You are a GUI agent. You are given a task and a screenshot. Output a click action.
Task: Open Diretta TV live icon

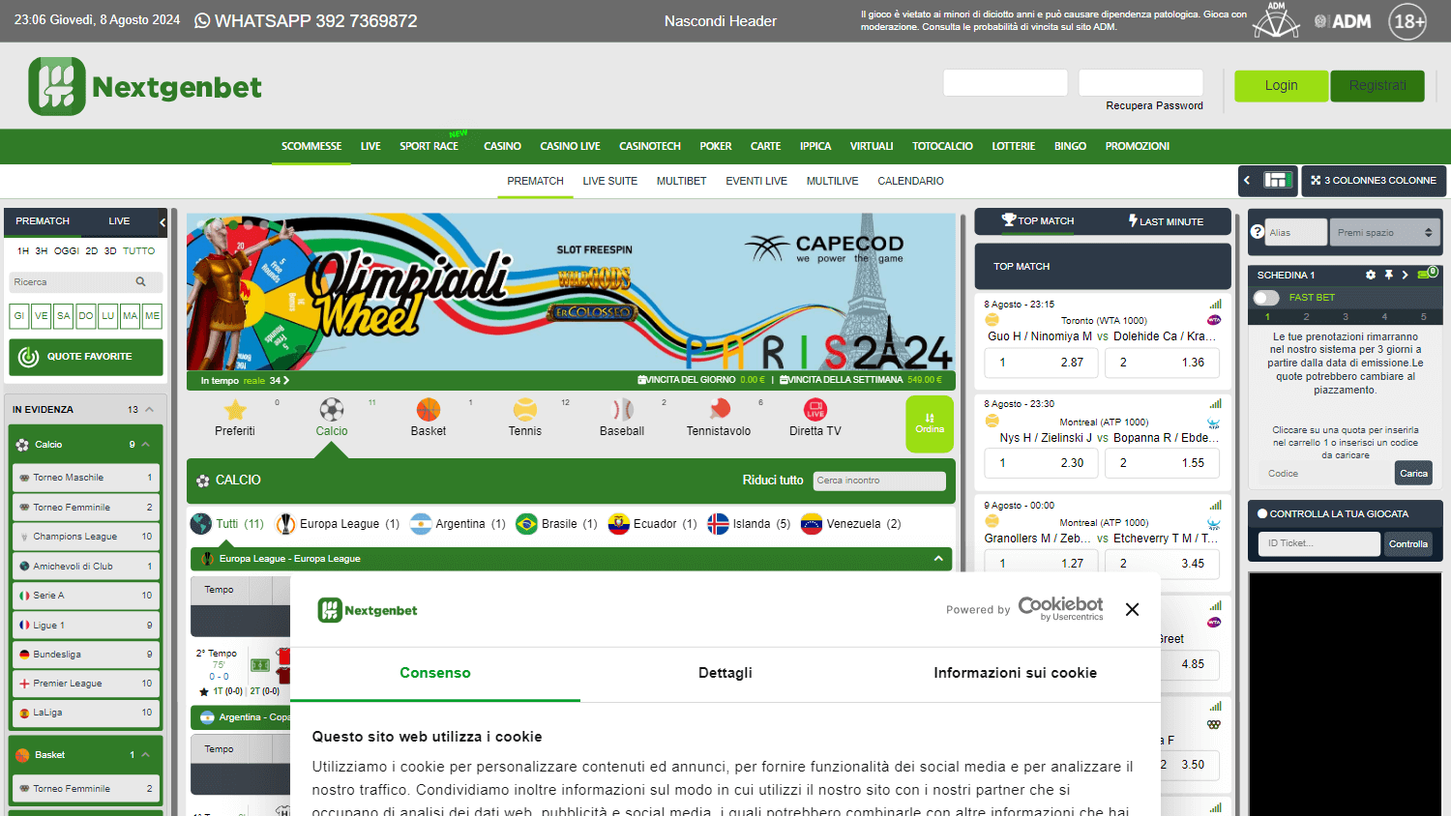pos(815,409)
